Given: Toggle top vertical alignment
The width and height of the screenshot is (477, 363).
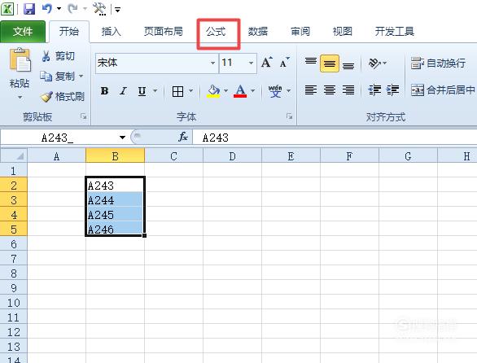Looking at the screenshot, I should 311,63.
